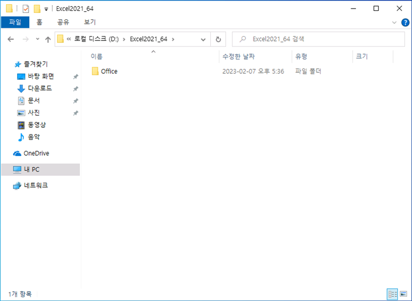Click the New Folder quick access icon
412x301 pixels.
point(37,9)
